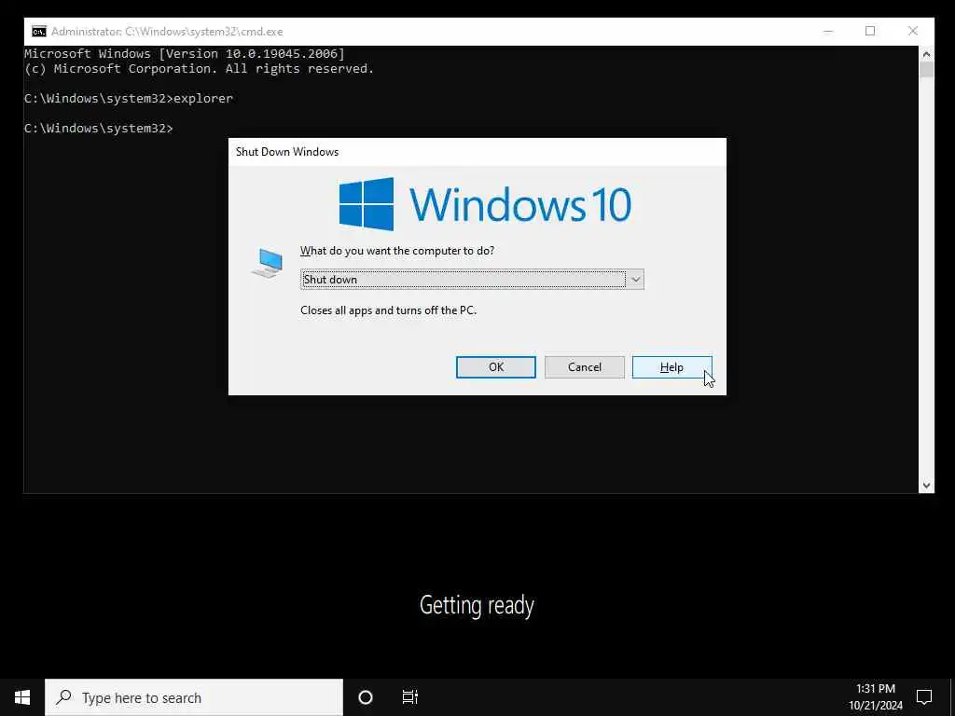Click the Windows 10 logo banner
Viewport: 955px width, 716px height.
pyautogui.click(x=485, y=204)
